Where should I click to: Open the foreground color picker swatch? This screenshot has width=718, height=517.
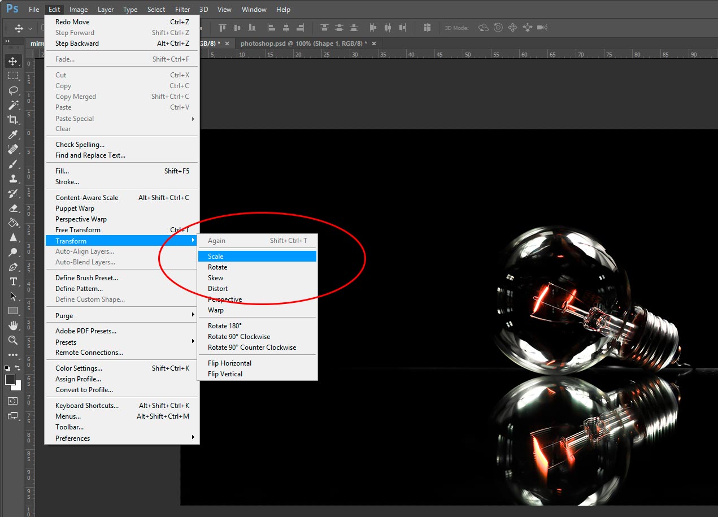click(x=10, y=380)
